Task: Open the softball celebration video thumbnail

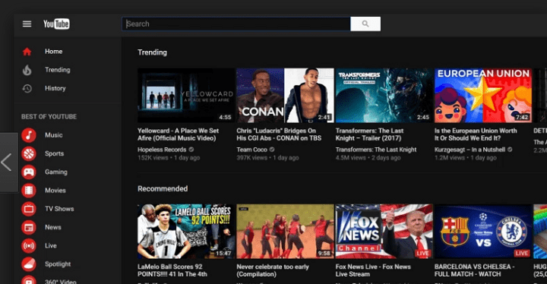Action: (x=285, y=232)
